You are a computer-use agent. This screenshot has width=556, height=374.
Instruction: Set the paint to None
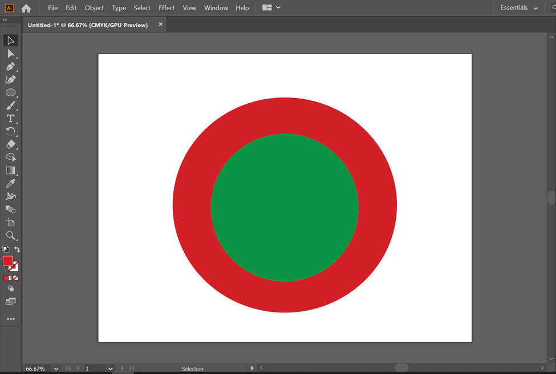point(15,278)
